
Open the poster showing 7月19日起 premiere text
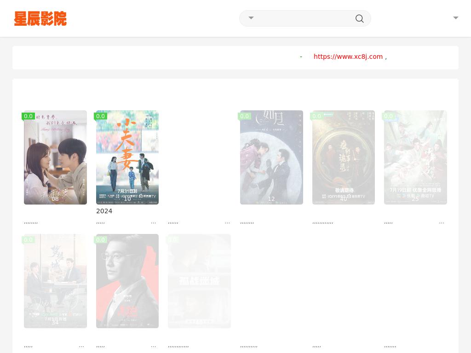pyautogui.click(x=415, y=157)
